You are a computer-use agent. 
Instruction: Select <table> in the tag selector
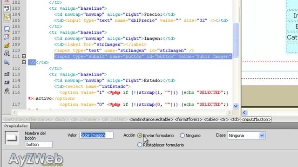pyautogui.click(x=211, y=120)
